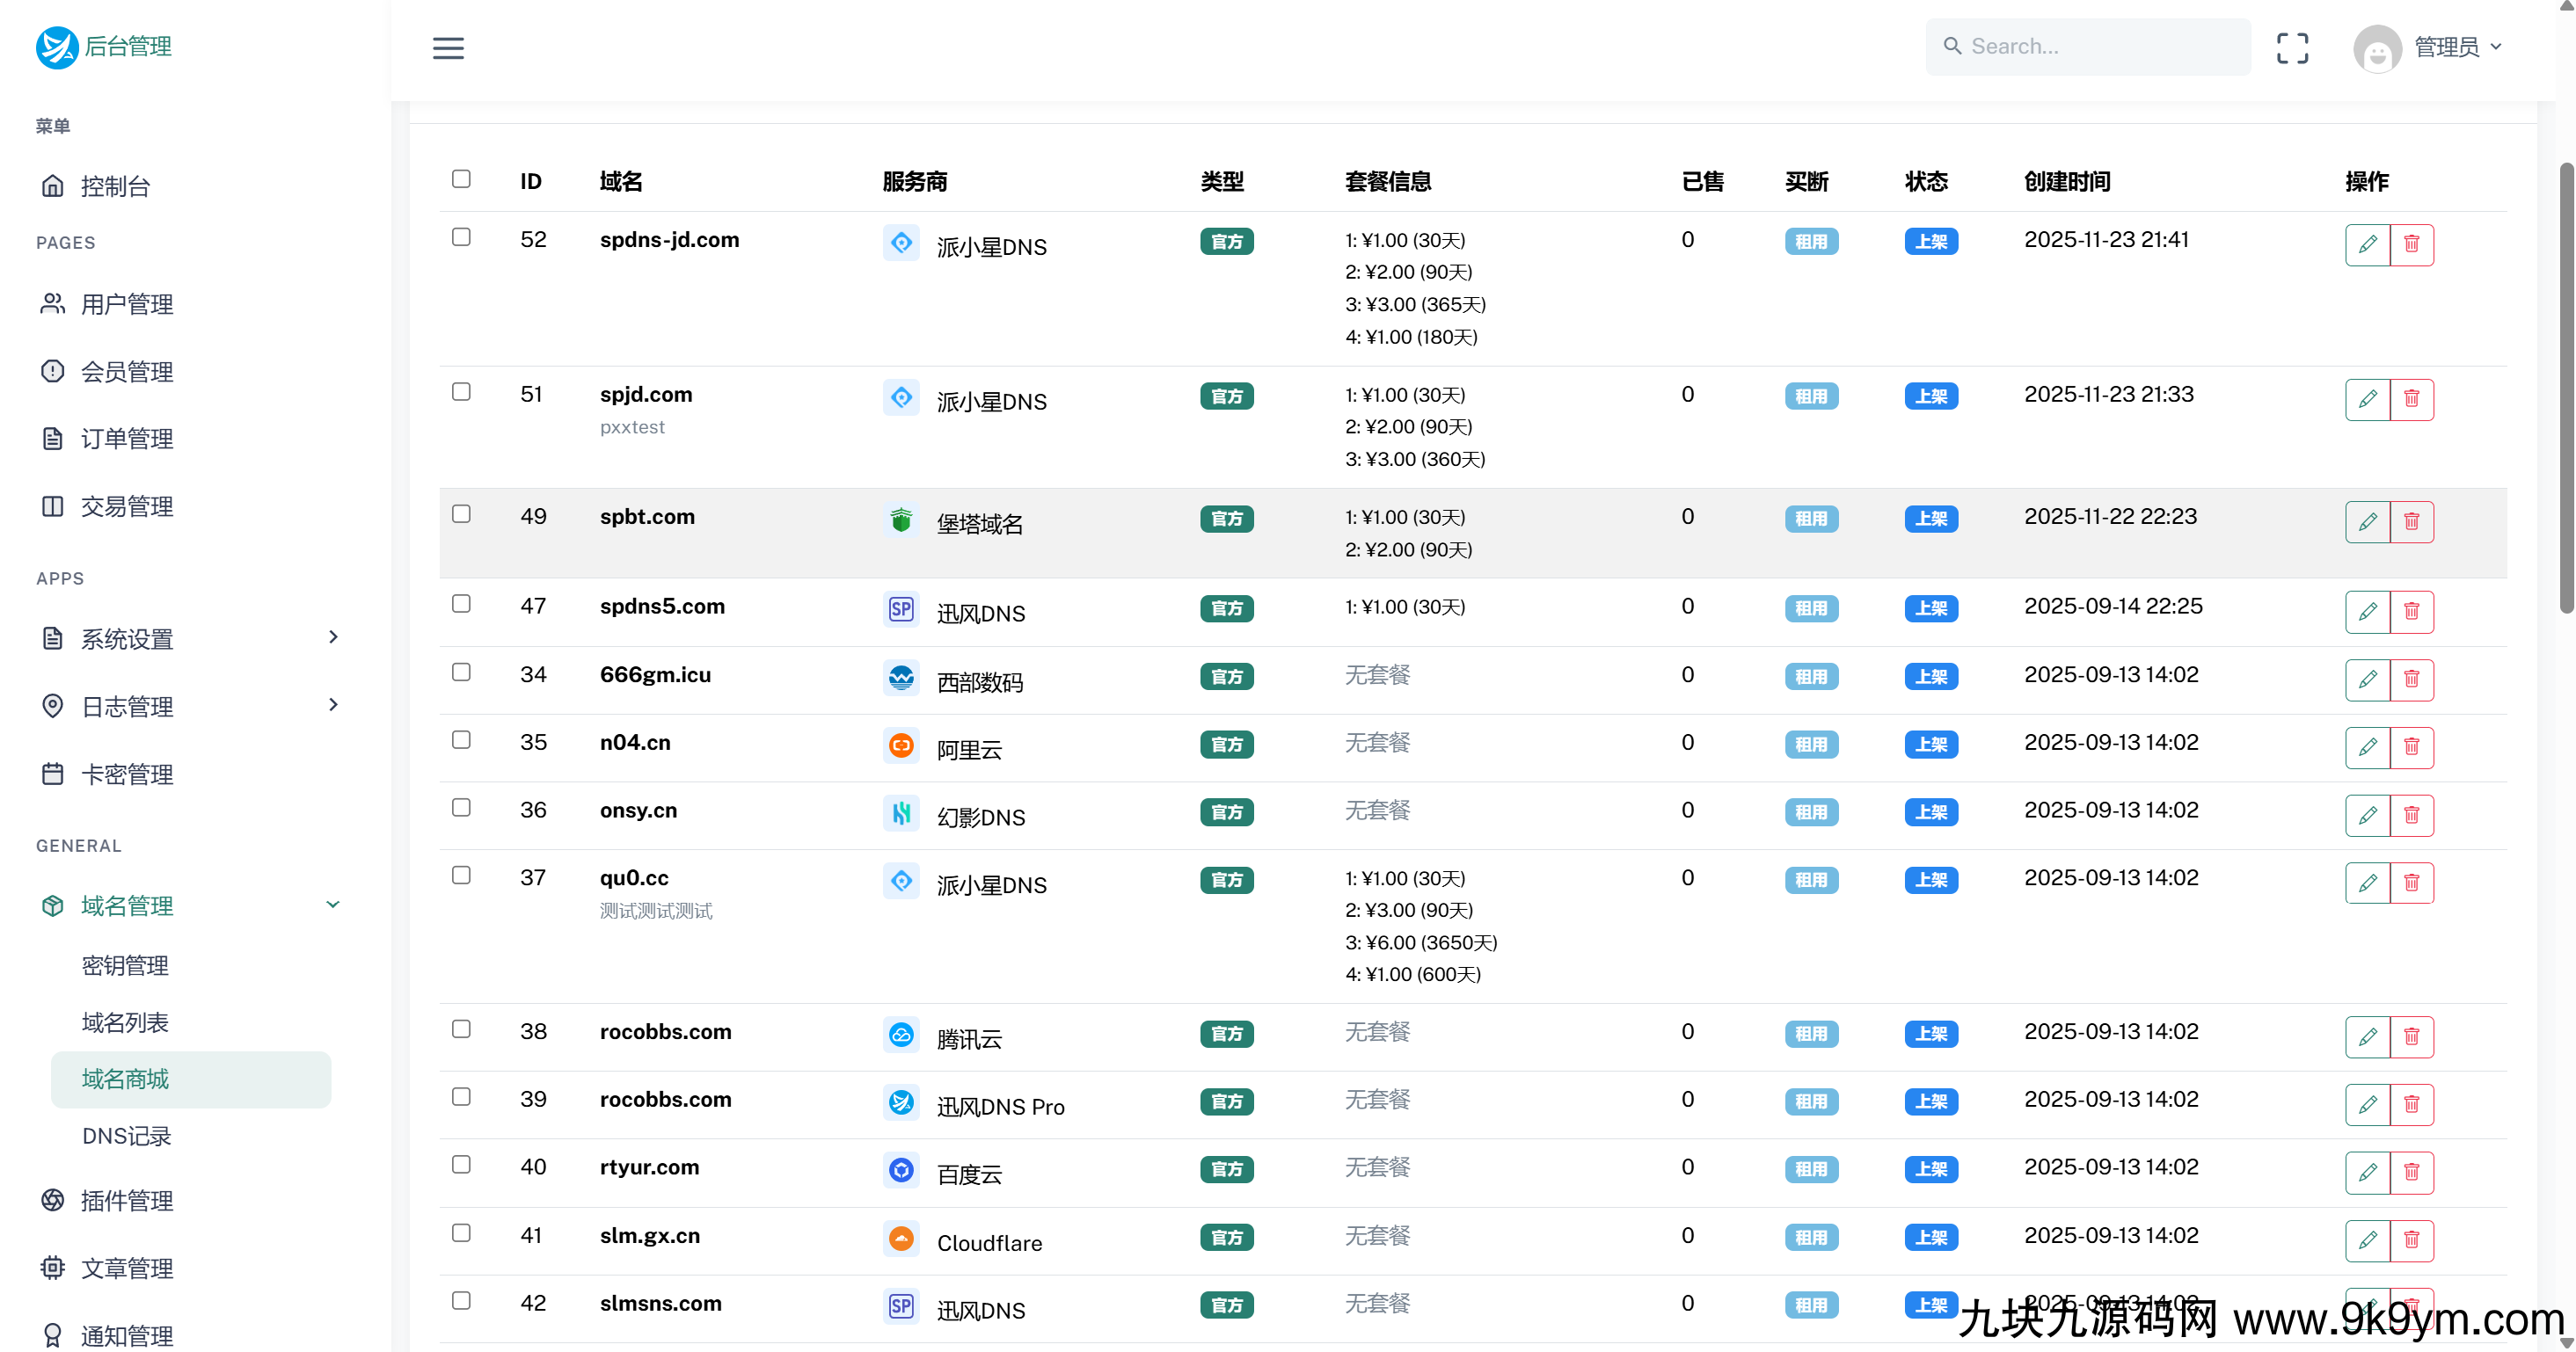Delete the spbt.com domain via trash icon
2576x1352 pixels.
pyautogui.click(x=2411, y=521)
